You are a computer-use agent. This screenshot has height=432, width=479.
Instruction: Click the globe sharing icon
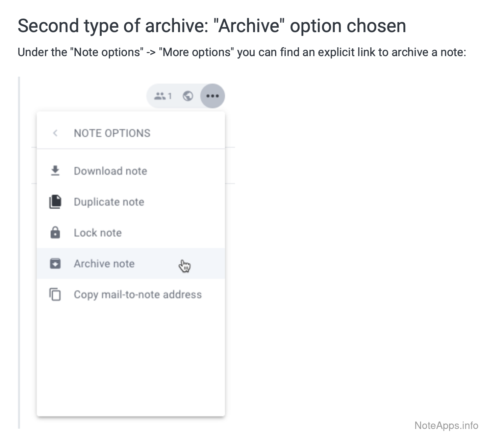[188, 96]
